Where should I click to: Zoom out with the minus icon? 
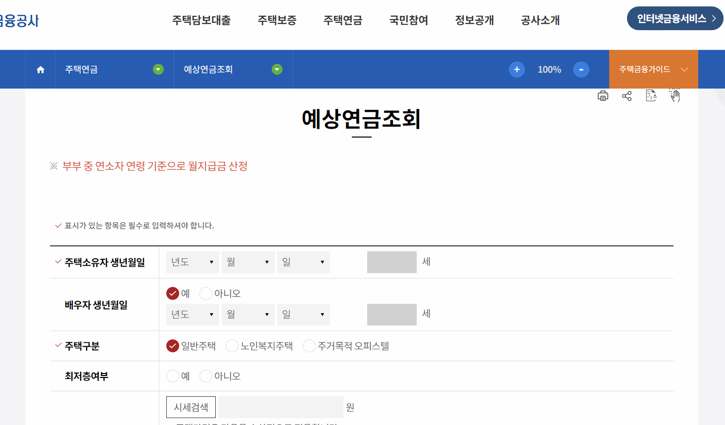tap(581, 69)
